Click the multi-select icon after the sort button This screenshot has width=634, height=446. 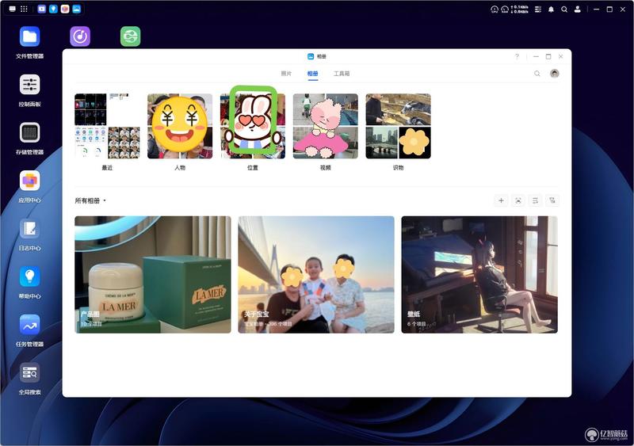point(552,200)
